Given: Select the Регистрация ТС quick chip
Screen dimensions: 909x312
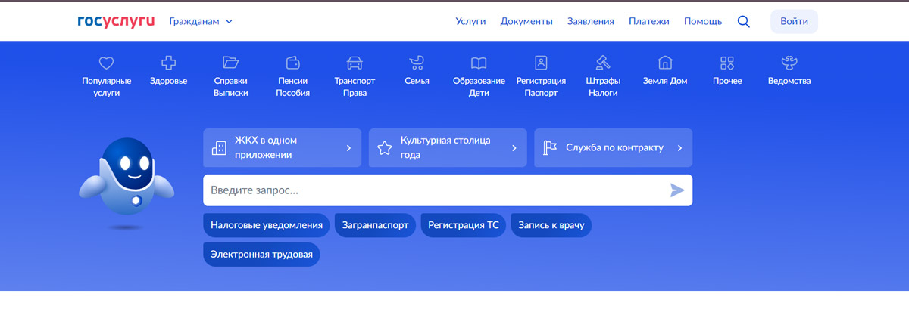Looking at the screenshot, I should tap(464, 225).
